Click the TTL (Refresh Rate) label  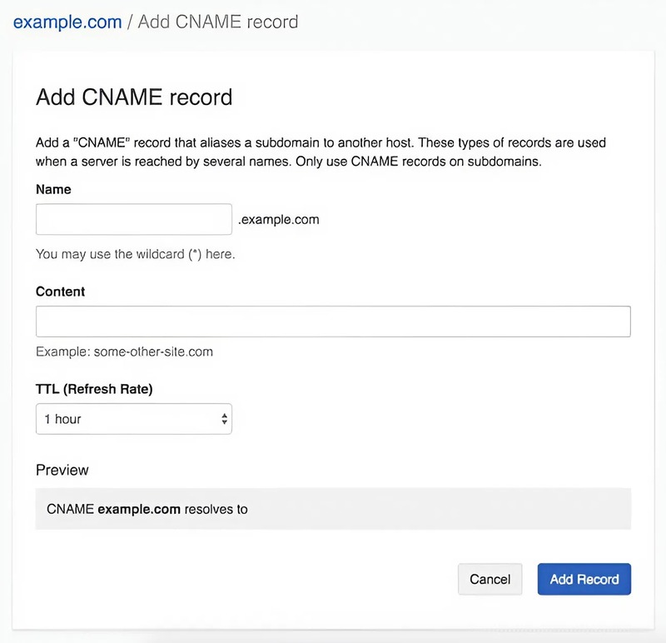coord(94,388)
